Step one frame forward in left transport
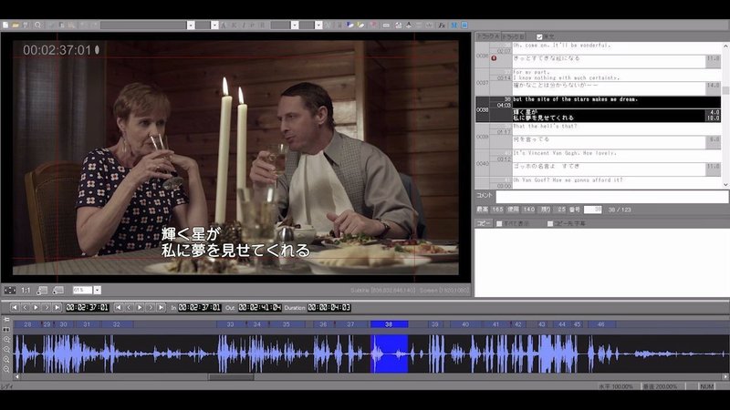The width and height of the screenshot is (730, 410). point(47,307)
